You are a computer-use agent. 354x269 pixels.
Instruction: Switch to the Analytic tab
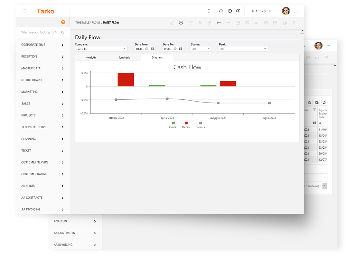(91, 58)
